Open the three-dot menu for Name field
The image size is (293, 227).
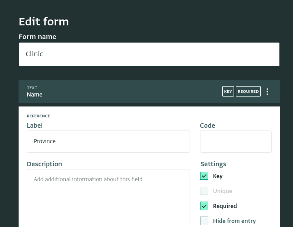tap(267, 92)
